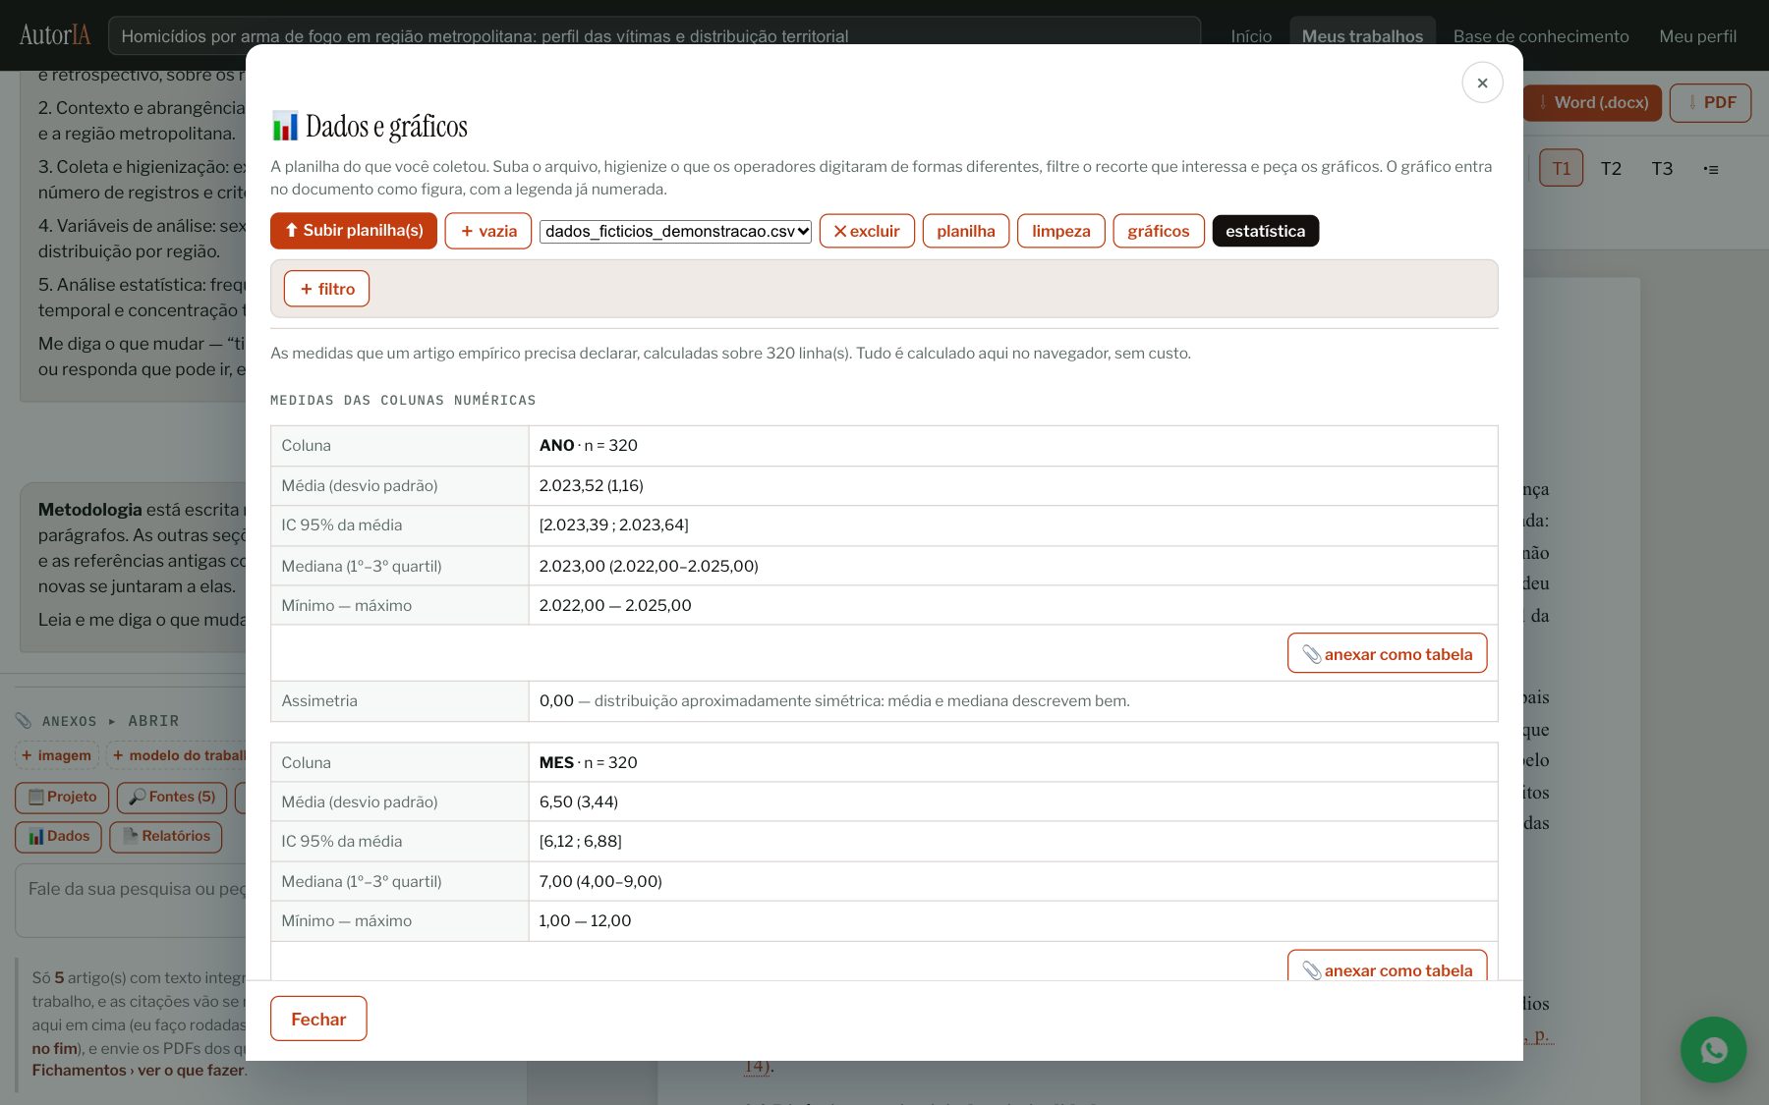This screenshot has width=1769, height=1105.
Task: Follow the 'Fichamentos › ver o que fazer' link
Action: point(138,1070)
